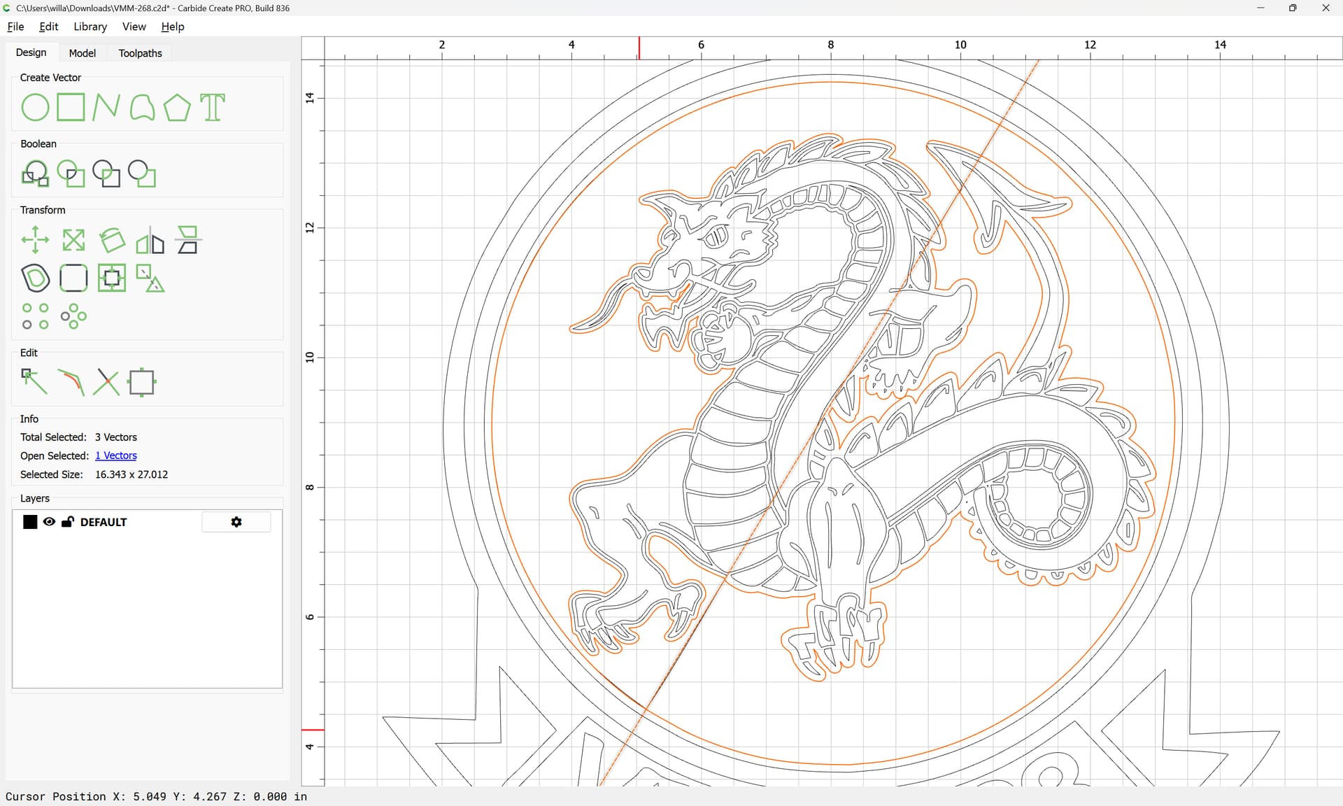Click the open vectors link in Info panel
This screenshot has height=806, width=1343.
coord(116,455)
